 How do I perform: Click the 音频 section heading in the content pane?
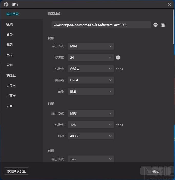pyautogui.click(x=51, y=103)
